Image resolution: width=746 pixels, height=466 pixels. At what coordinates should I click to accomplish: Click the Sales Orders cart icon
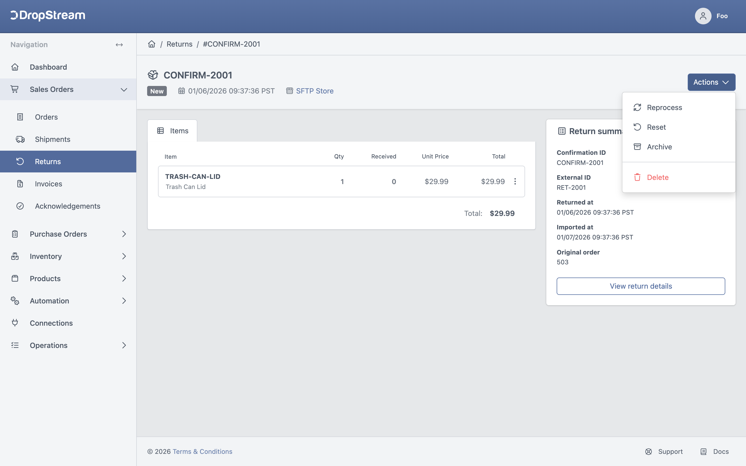[x=15, y=89]
